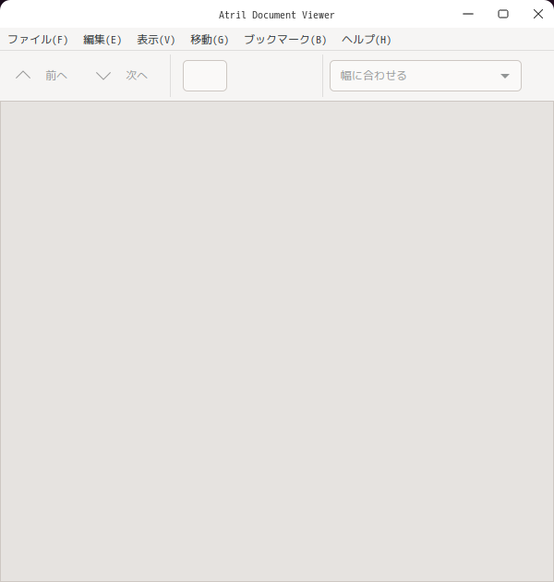The height and width of the screenshot is (582, 554).
Task: Click the 前へ text label
Action: pyautogui.click(x=56, y=76)
